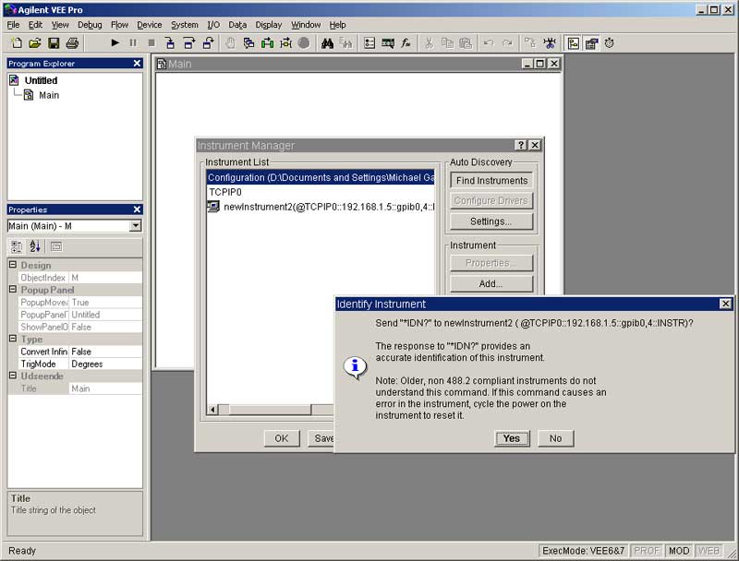Open the Device menu
The width and height of the screenshot is (739, 561).
coord(149,25)
